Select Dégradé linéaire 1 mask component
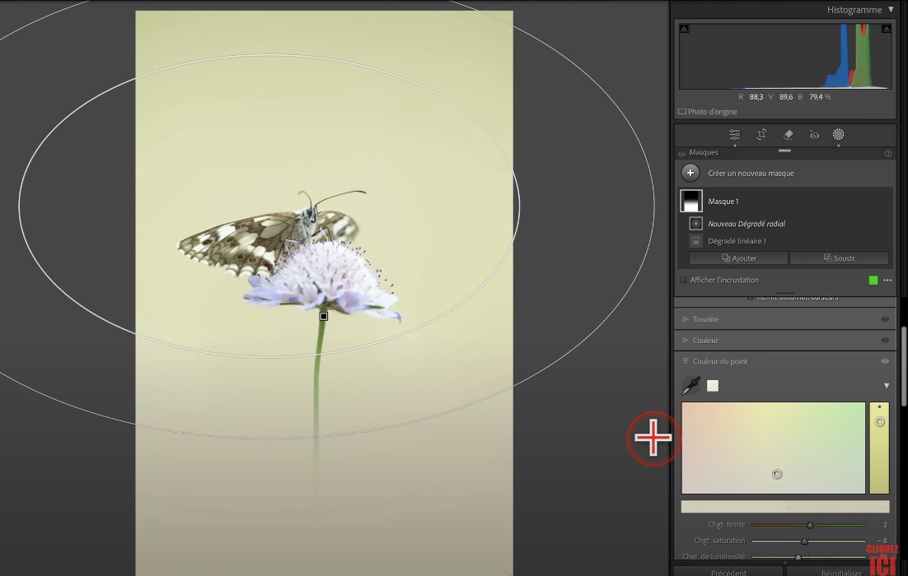The image size is (908, 576). pos(737,241)
